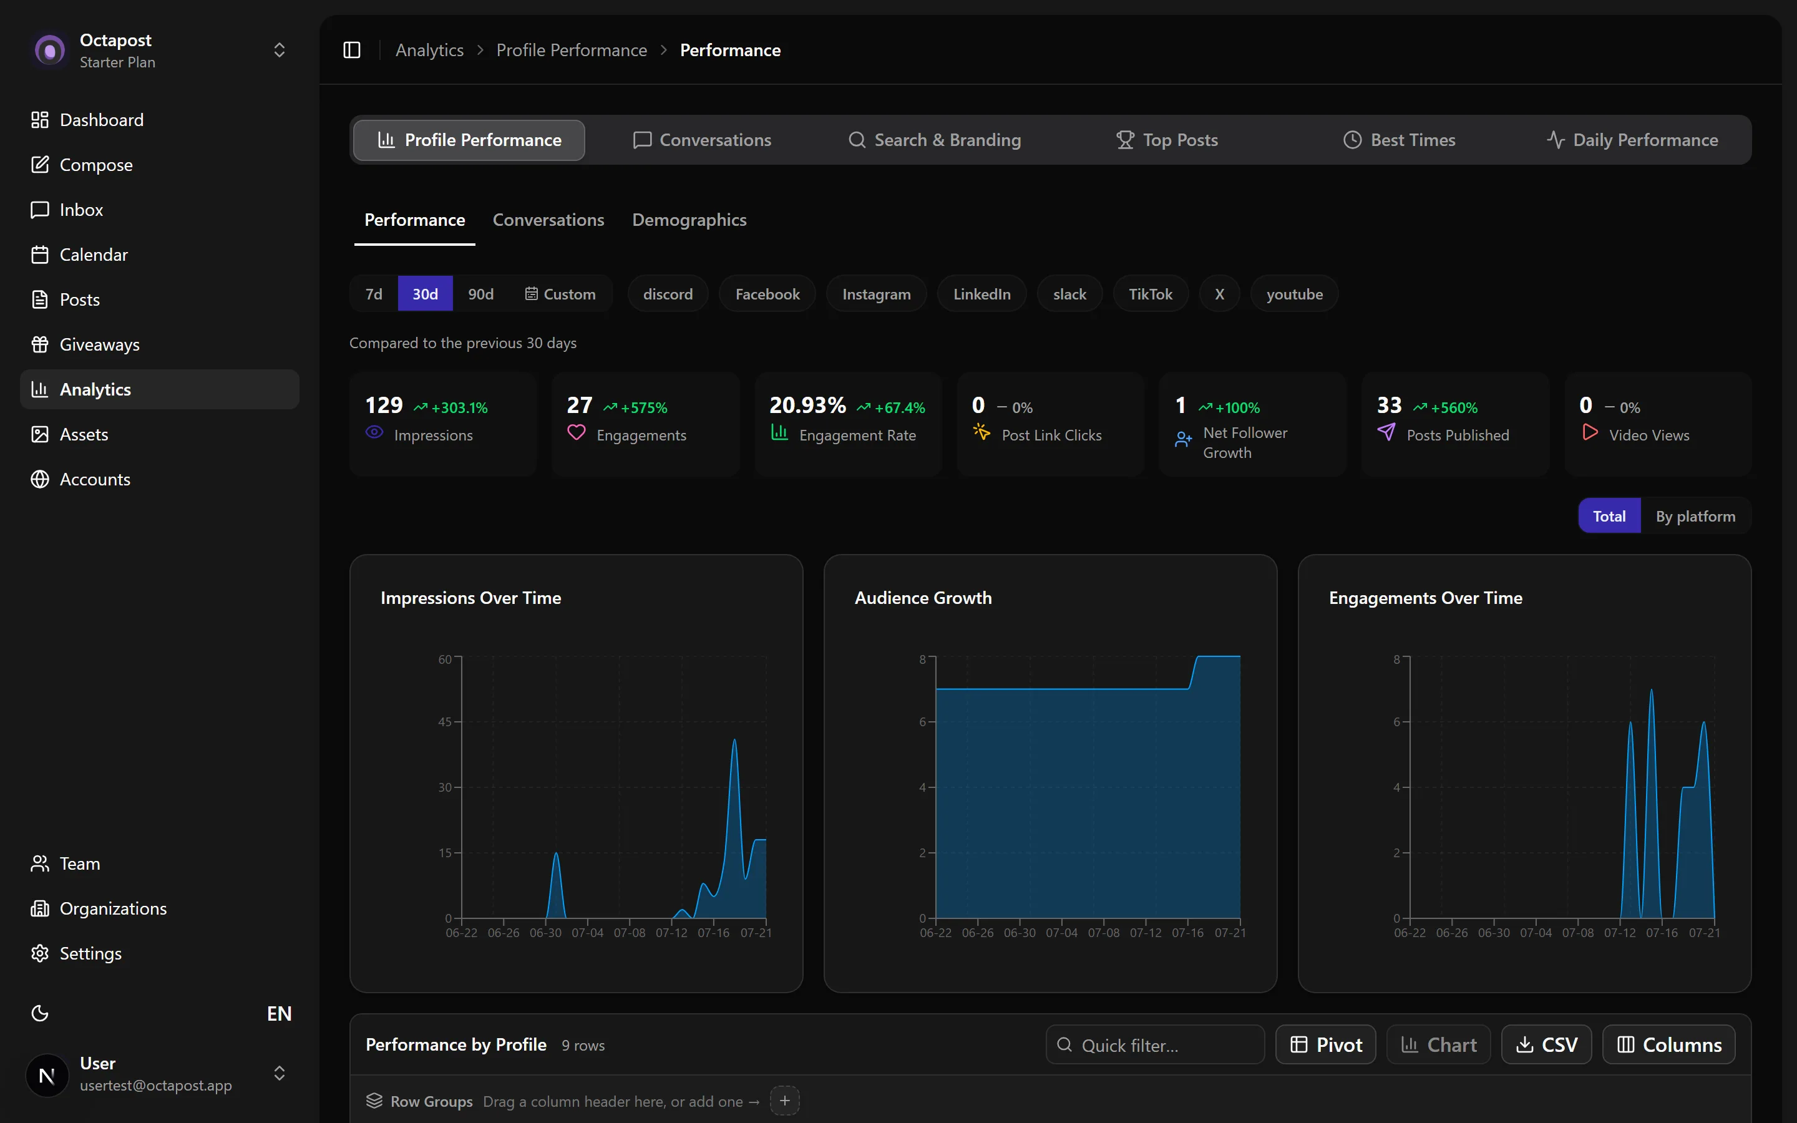
Task: Toggle the TikTok platform filter
Action: pos(1150,293)
